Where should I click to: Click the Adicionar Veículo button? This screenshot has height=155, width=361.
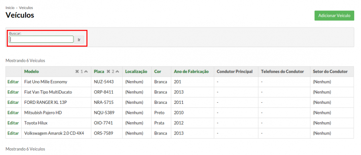334,16
